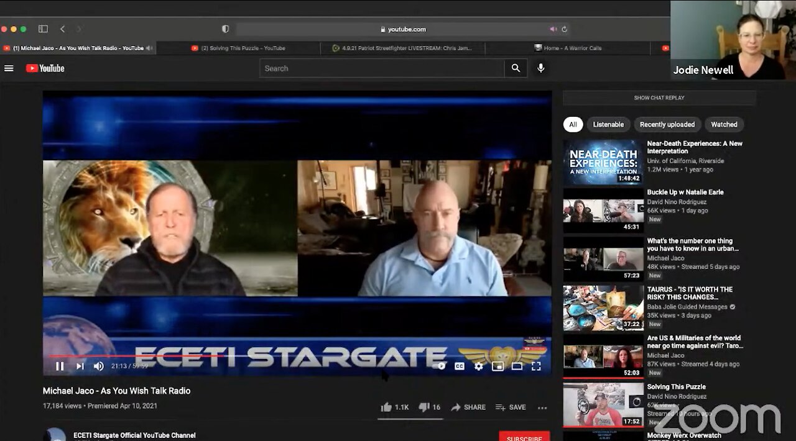Pause the video playback
Viewport: 796px width, 441px height.
60,366
